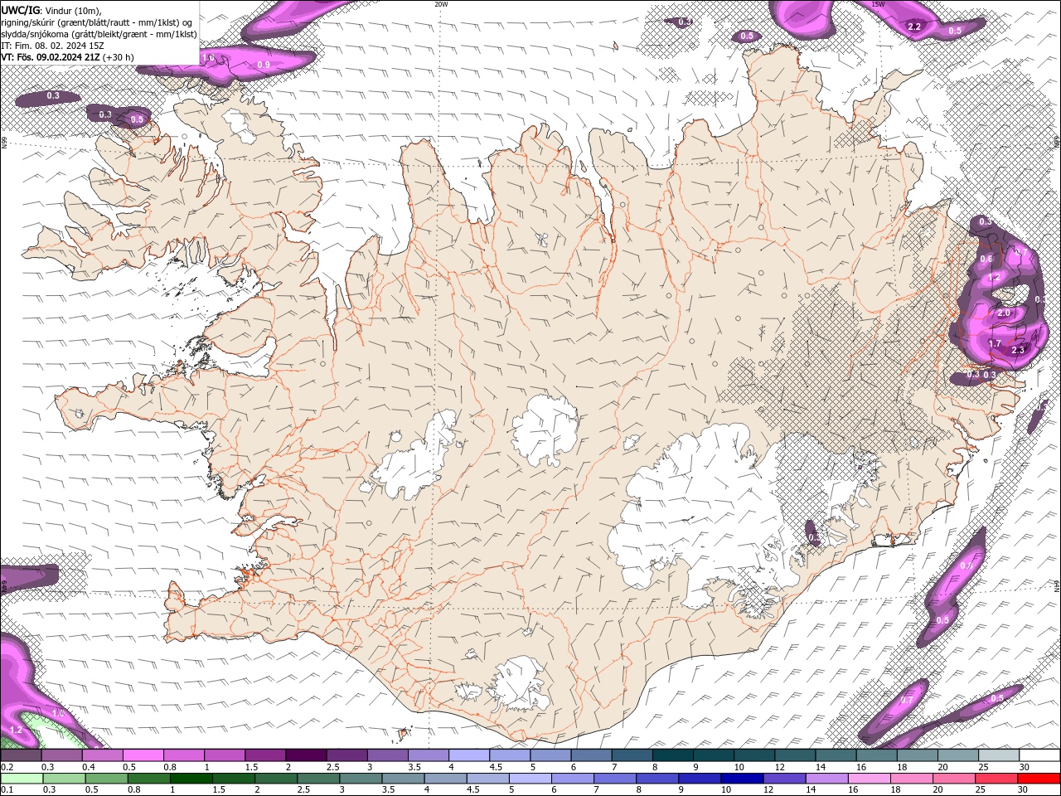Click the white Mýrdalsjökull glacier near the south coast
This screenshot has width=1061, height=796.
click(521, 684)
